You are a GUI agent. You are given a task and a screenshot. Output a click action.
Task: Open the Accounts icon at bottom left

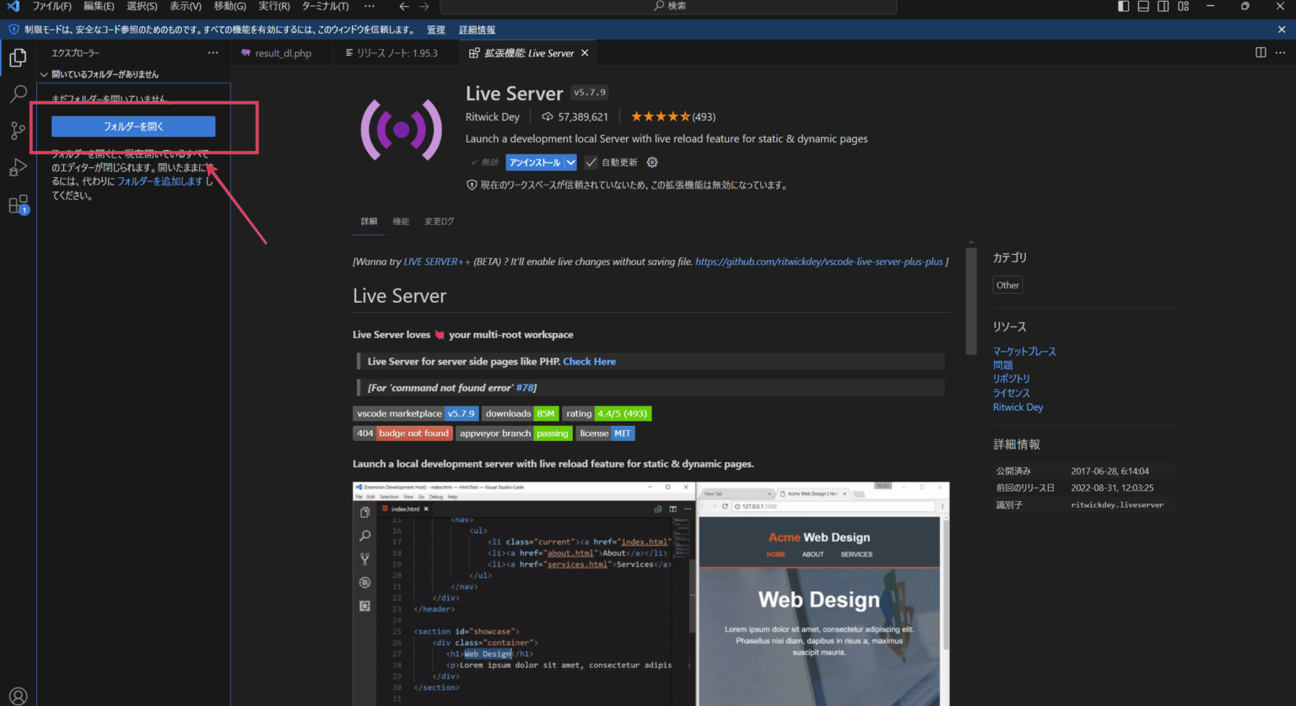coord(18,695)
